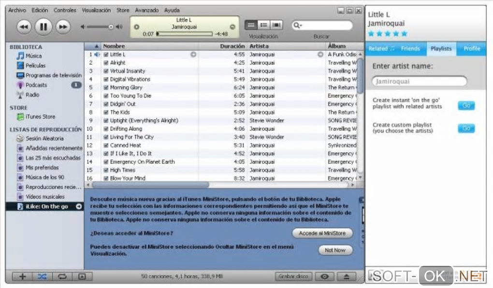Image resolution: width=493 pixels, height=288 pixels.
Task: Sort by the Artista column header
Action: pos(287,46)
